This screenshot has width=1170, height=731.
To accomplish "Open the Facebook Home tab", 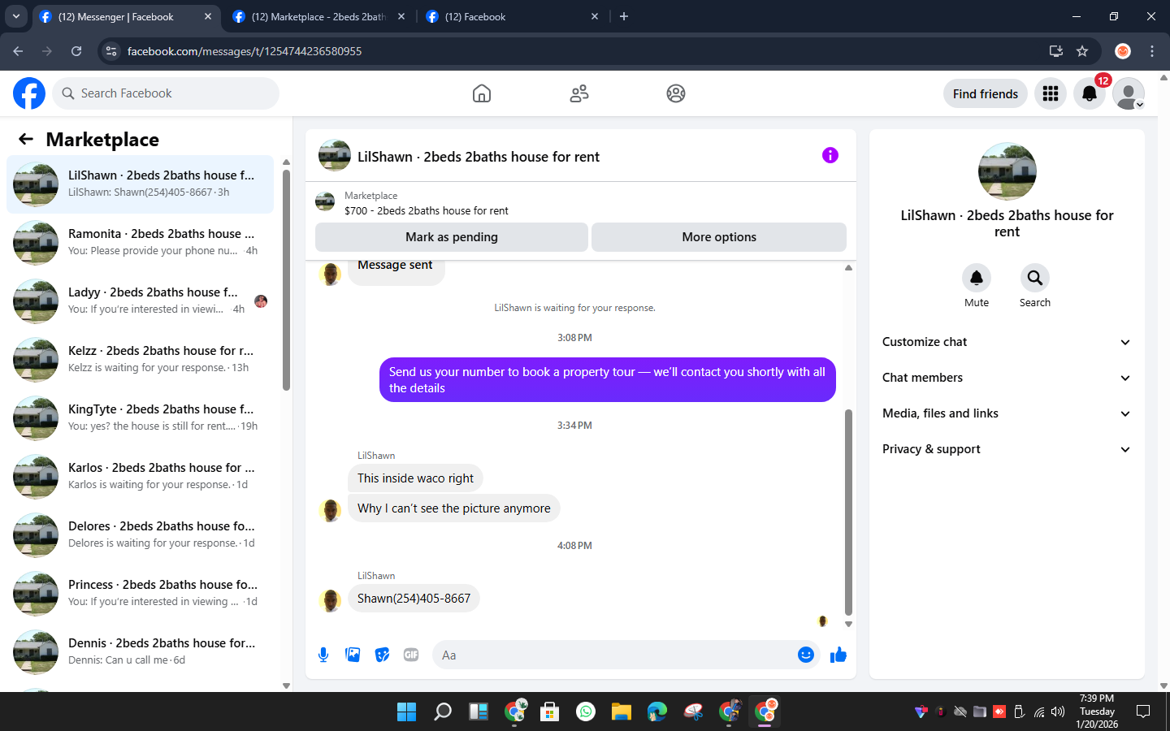I will click(482, 93).
